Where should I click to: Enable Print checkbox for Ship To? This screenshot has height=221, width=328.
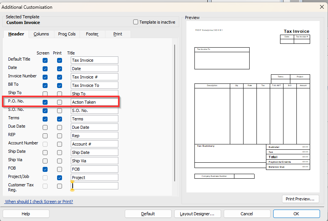(60, 94)
